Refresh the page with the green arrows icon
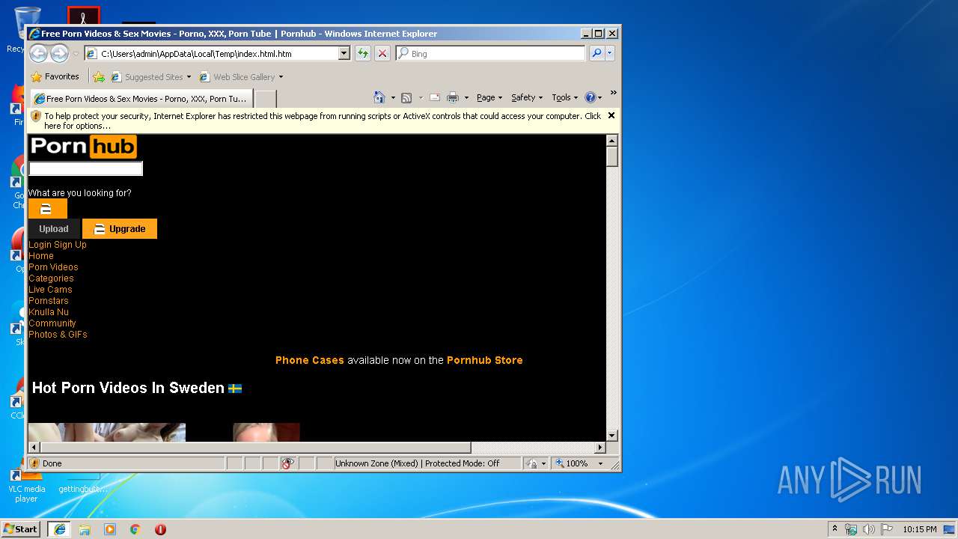 point(363,53)
